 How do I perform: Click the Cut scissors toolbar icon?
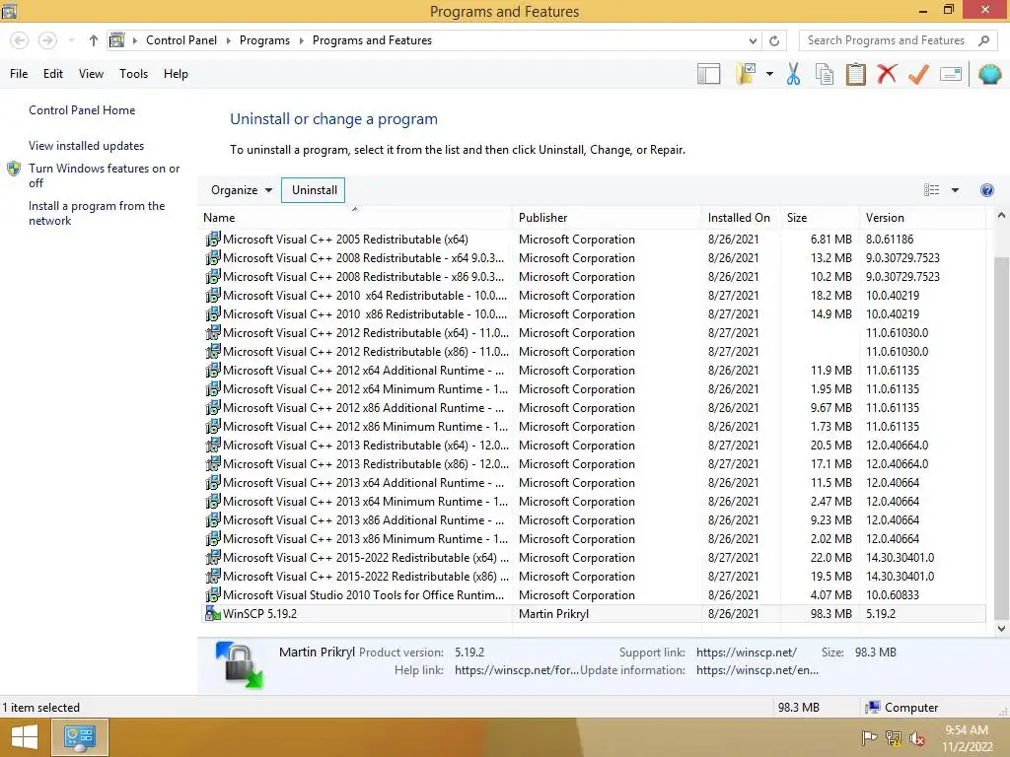click(x=793, y=74)
